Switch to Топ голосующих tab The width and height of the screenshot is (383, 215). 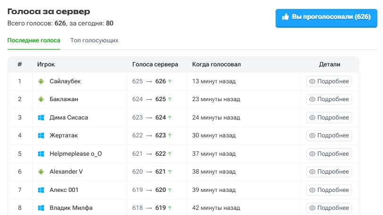pyautogui.click(x=94, y=40)
